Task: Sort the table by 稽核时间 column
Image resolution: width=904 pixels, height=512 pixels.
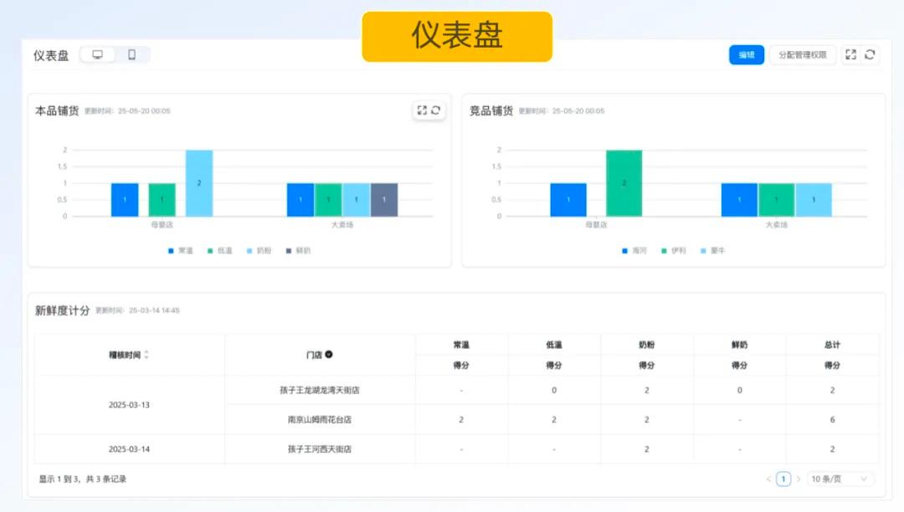Action: coord(149,353)
